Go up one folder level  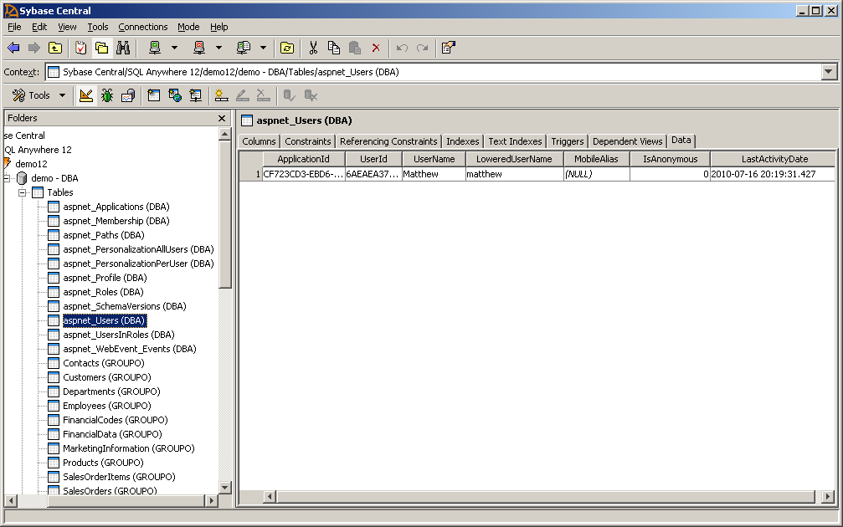[55, 48]
